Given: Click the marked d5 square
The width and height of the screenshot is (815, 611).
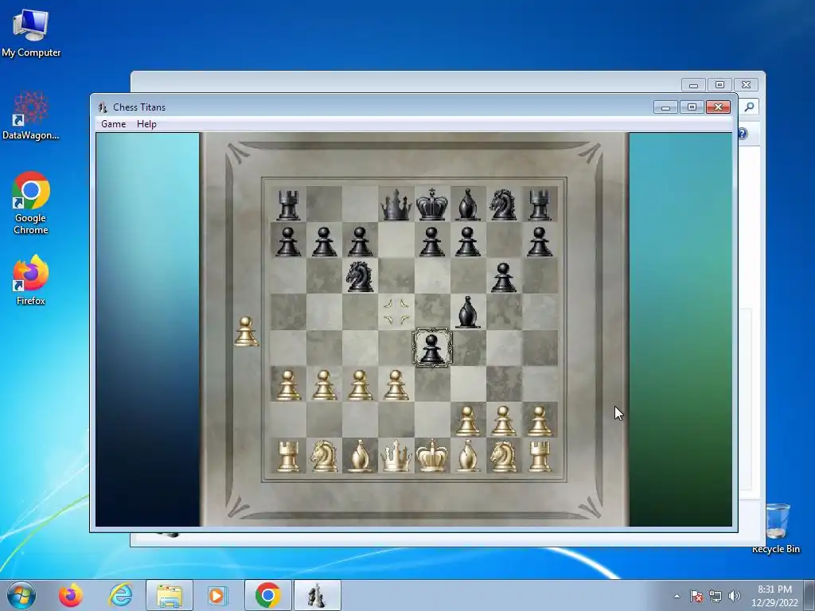Looking at the screenshot, I should tap(396, 312).
